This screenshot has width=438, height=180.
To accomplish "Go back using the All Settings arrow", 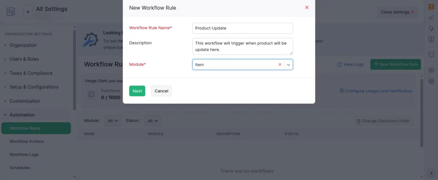I will [28, 12].
